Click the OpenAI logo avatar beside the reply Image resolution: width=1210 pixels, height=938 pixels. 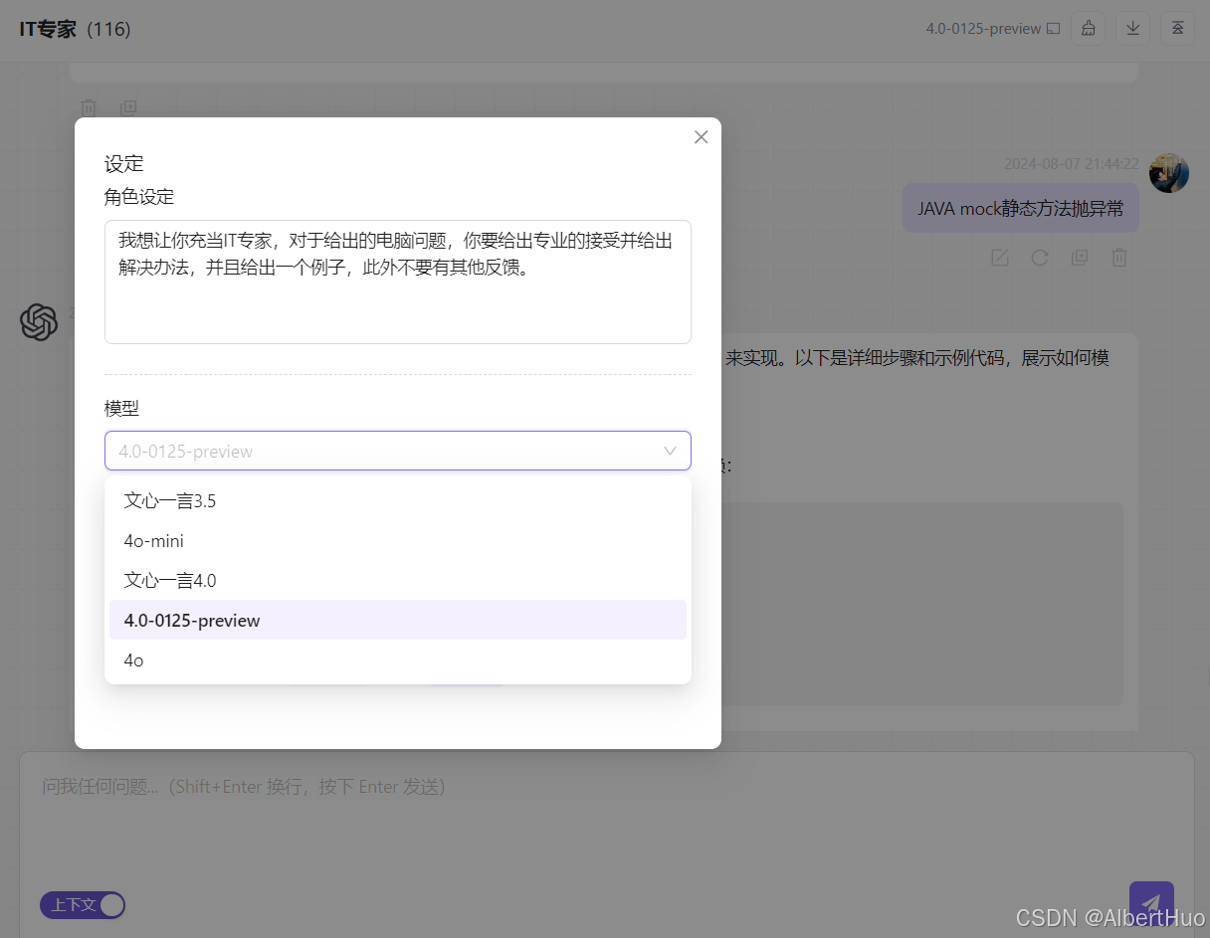(x=38, y=321)
